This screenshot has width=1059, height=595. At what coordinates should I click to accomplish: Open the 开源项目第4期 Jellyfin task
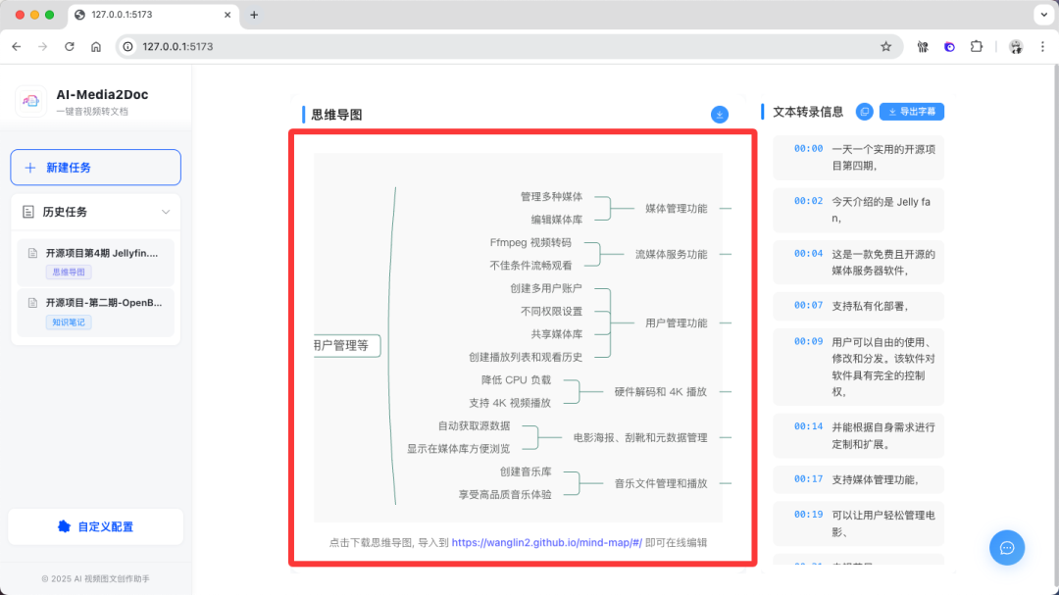tap(95, 262)
